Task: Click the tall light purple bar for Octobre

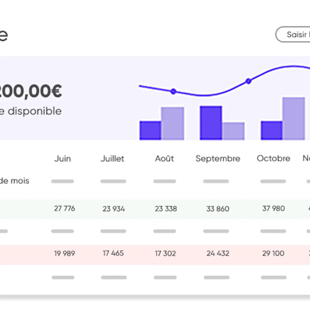Action: click(294, 119)
